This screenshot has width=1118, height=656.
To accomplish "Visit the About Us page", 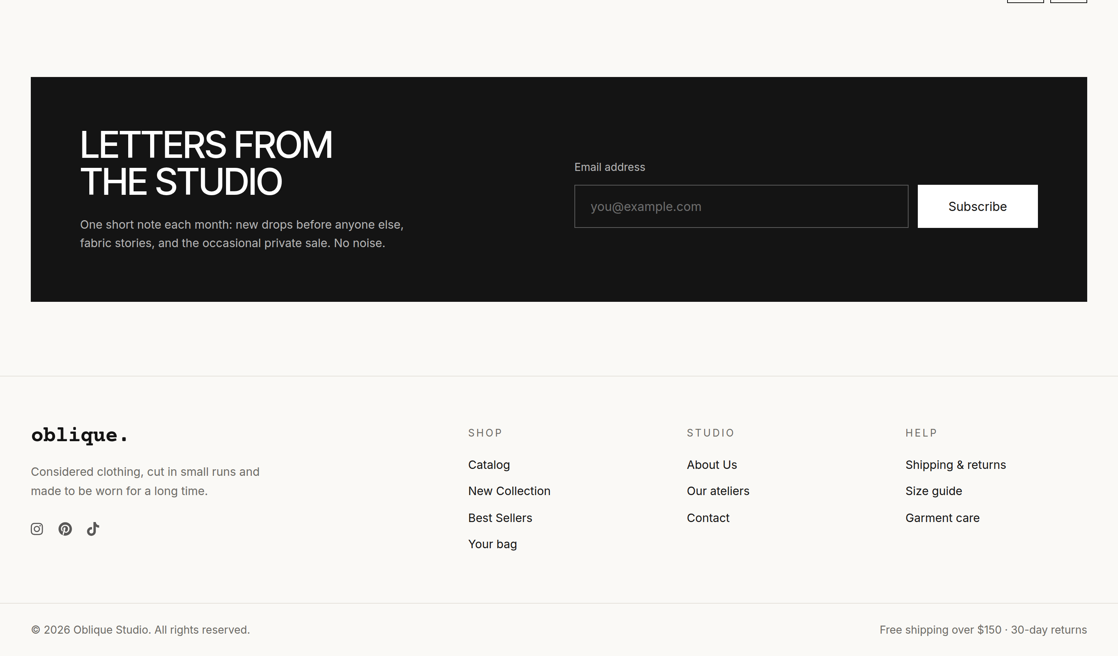I will pos(711,465).
